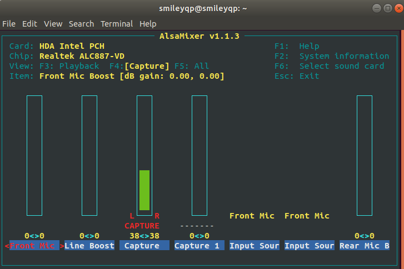
Task: Select the Front Mic Boost channel label
Action: (34, 246)
